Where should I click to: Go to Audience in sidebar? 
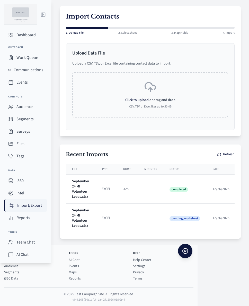pos(24,107)
